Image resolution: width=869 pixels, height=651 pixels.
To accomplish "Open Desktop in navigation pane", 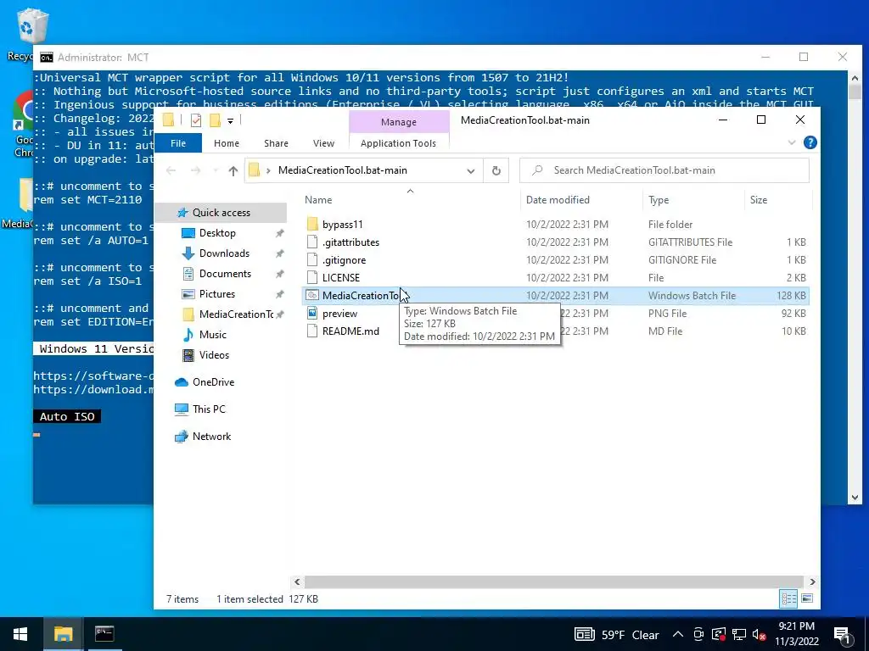I will [x=217, y=233].
